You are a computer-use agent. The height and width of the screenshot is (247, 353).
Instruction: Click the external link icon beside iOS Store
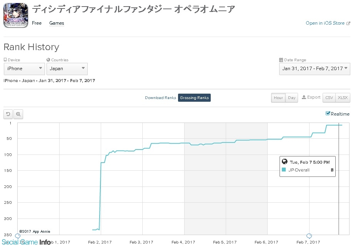tap(348, 24)
